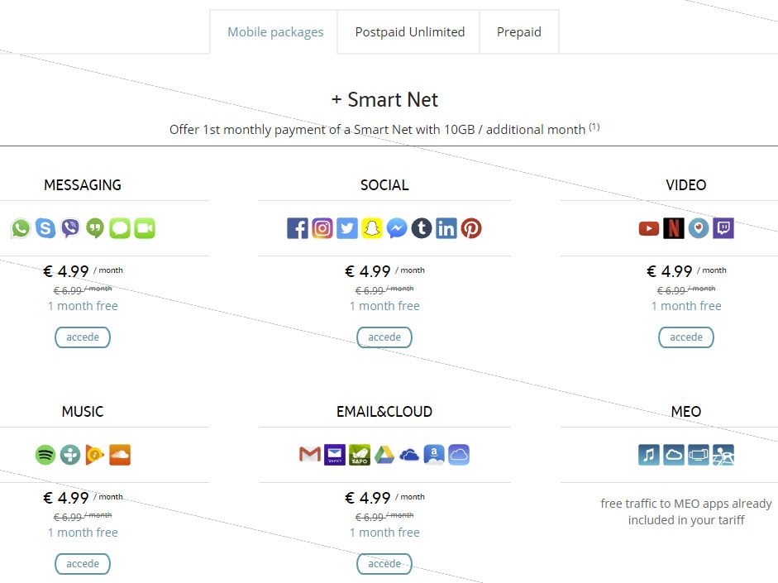Click the Twitch icon in the VIDEO pack
This screenshot has width=778, height=583.
click(x=724, y=228)
